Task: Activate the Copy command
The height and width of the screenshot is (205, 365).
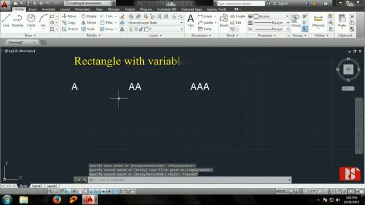Action: 68,23
